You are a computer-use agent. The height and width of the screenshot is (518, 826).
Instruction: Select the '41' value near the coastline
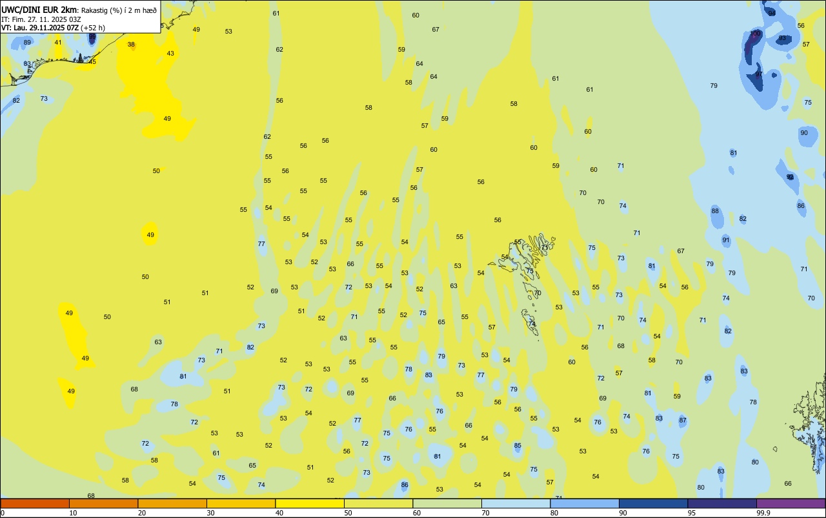coord(58,43)
